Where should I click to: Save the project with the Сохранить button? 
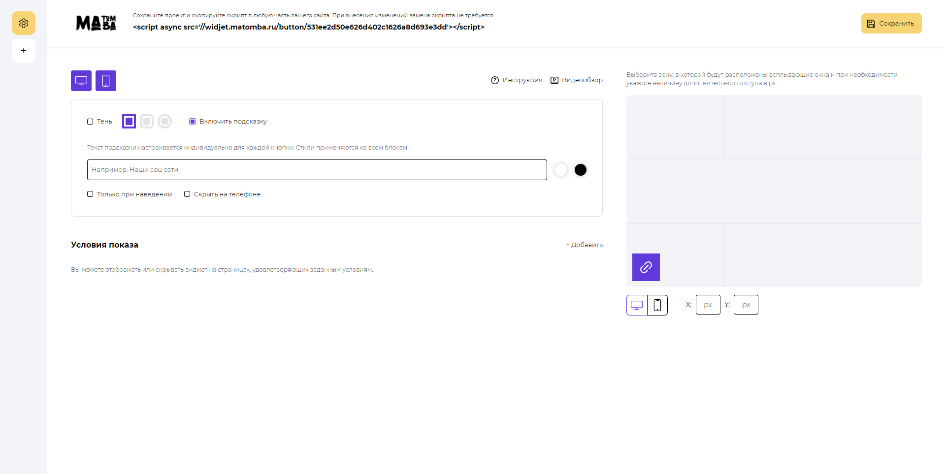tap(891, 24)
